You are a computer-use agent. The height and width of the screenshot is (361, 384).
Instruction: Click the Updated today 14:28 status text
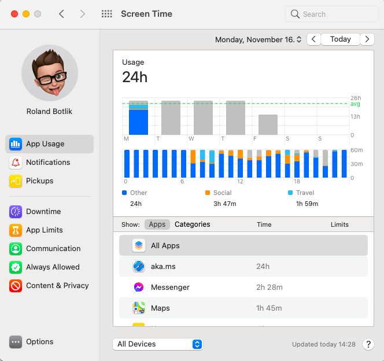(323, 344)
